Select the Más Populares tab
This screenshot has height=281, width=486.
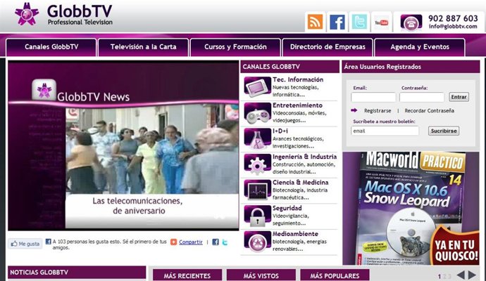point(335,275)
